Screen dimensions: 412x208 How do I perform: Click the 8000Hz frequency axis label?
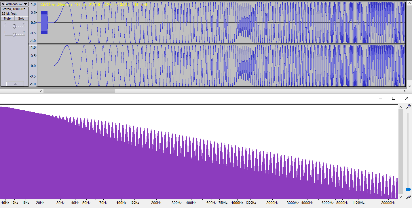pos(342,203)
